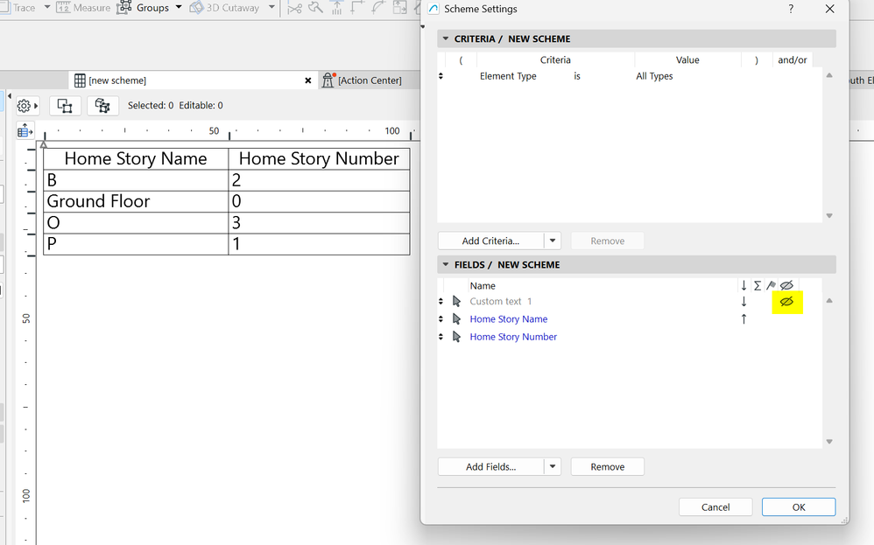Click the flag column header icon

pos(771,285)
